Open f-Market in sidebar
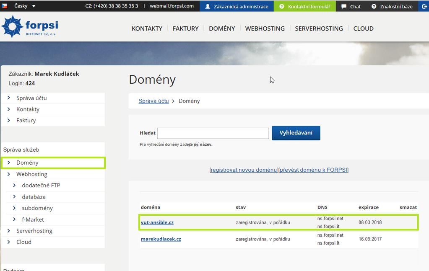This screenshot has width=429, height=271. point(33,219)
